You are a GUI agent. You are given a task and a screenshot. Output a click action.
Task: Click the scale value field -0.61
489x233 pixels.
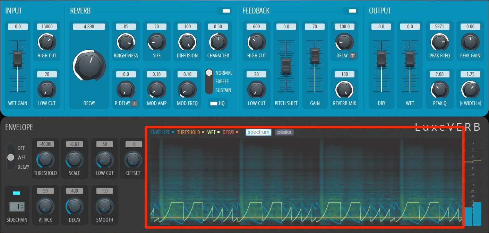(75, 144)
